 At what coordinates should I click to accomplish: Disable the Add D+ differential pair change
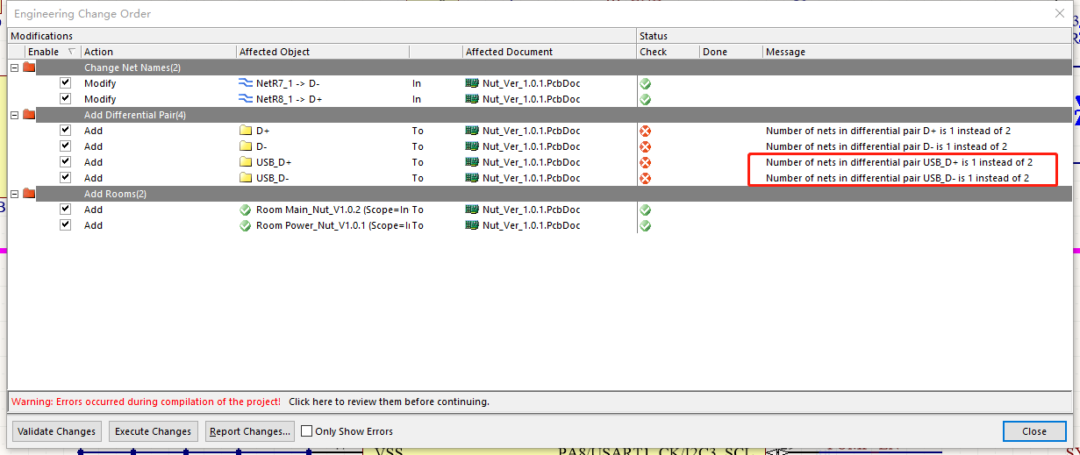65,130
